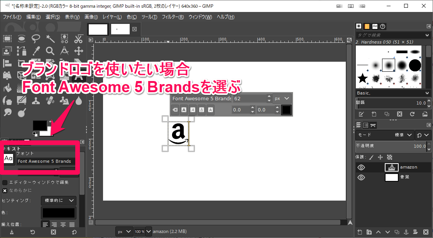This screenshot has width=433, height=238.
Task: Enable エディターウィンドウで編集 checkbox
Action: coord(5,182)
